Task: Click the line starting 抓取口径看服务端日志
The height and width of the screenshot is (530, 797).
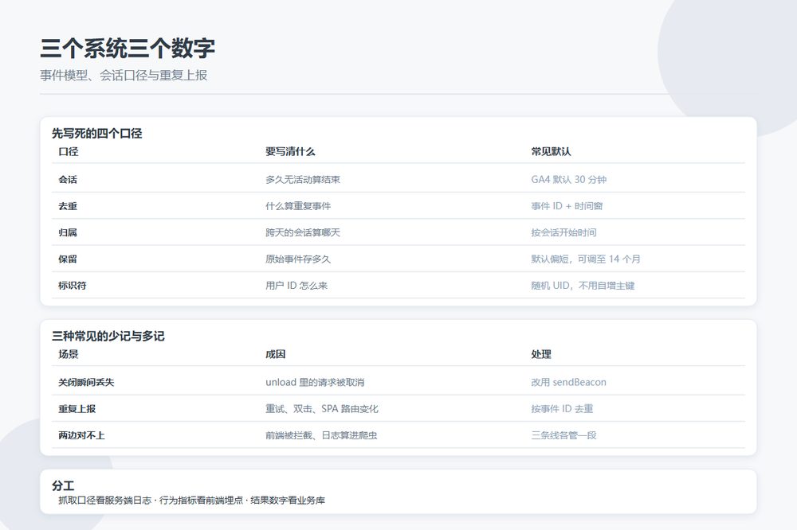Action: [191, 500]
